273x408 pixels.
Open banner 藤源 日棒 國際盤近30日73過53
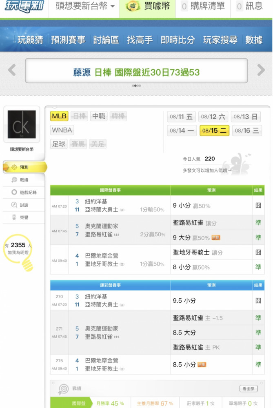pos(136,72)
